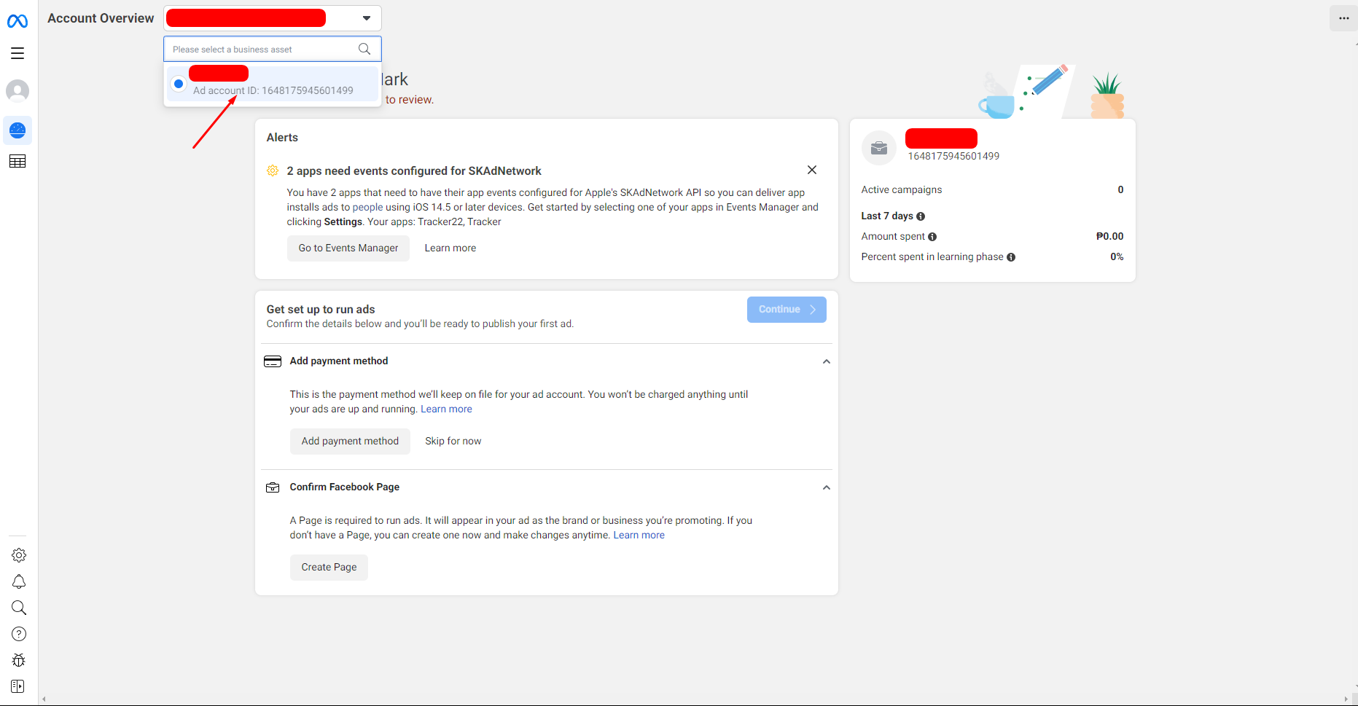
Task: Click the sidebar Search magnifier icon
Action: click(19, 608)
